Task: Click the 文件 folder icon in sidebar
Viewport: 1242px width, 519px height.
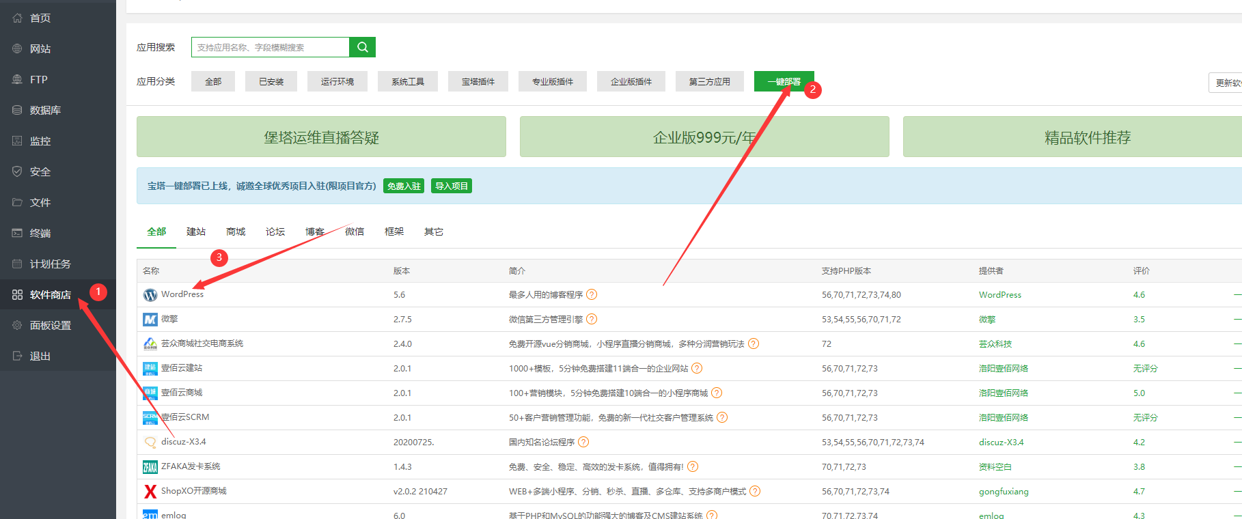Action: pos(17,202)
